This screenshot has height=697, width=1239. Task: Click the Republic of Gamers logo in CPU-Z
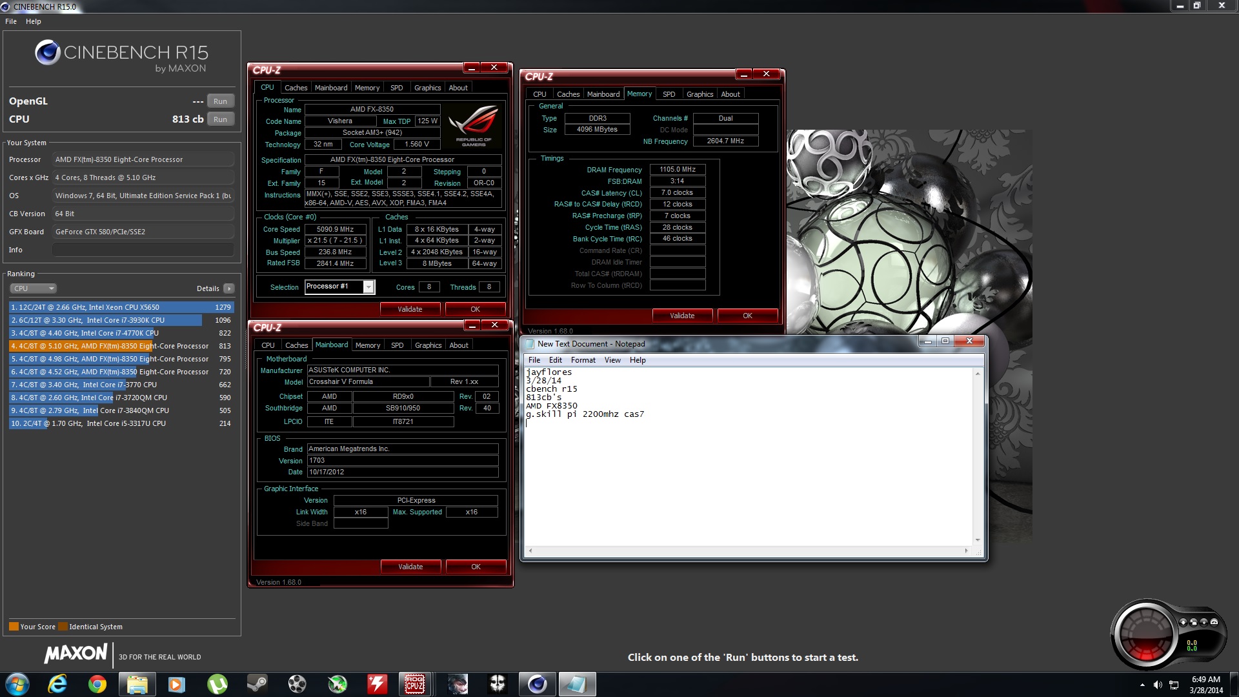(x=474, y=125)
